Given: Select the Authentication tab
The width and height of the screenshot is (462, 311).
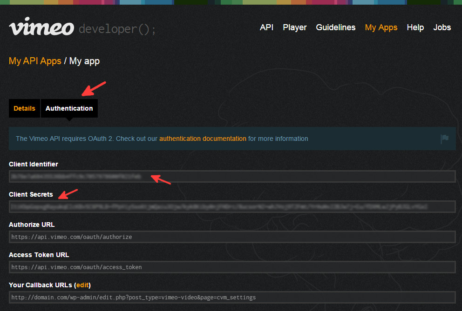Looking at the screenshot, I should (x=69, y=108).
